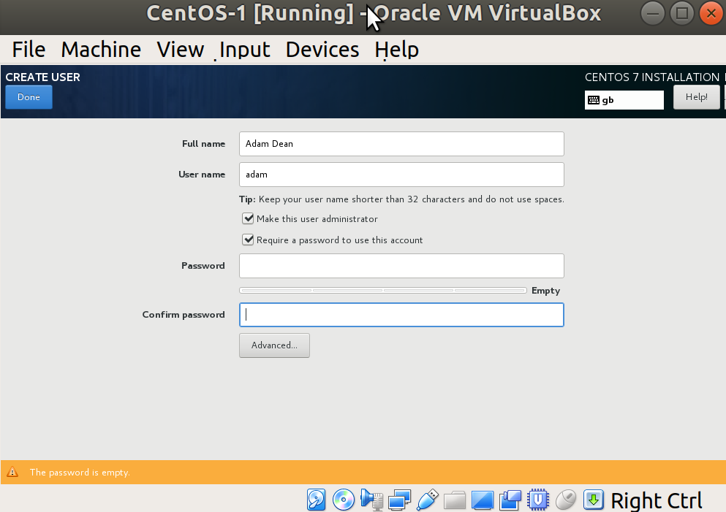
Task: Click the blue Done button
Action: (x=29, y=97)
